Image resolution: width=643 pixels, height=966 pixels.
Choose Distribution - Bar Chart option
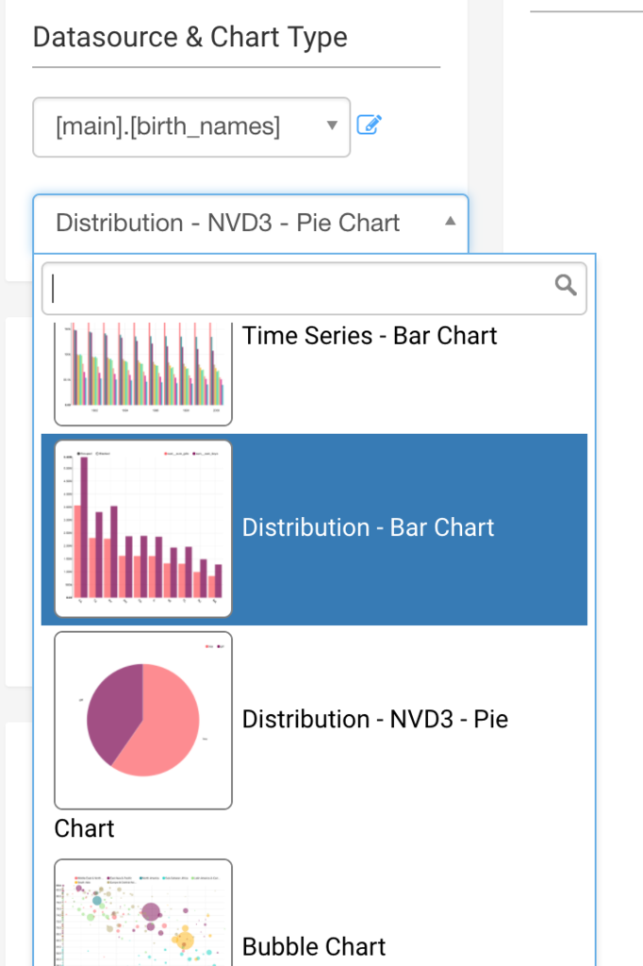coord(314,530)
